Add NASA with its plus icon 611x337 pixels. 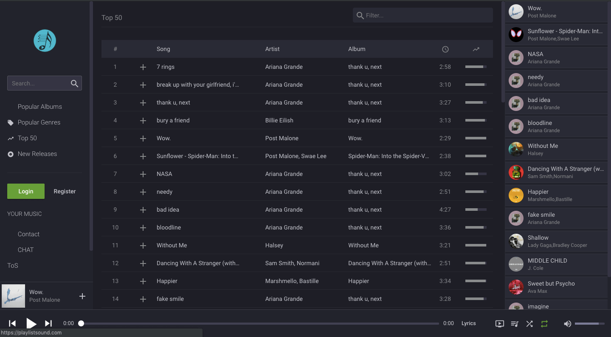[x=143, y=174]
